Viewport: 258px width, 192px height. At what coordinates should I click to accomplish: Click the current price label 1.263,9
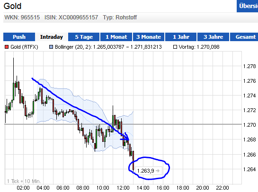[x=146, y=171]
